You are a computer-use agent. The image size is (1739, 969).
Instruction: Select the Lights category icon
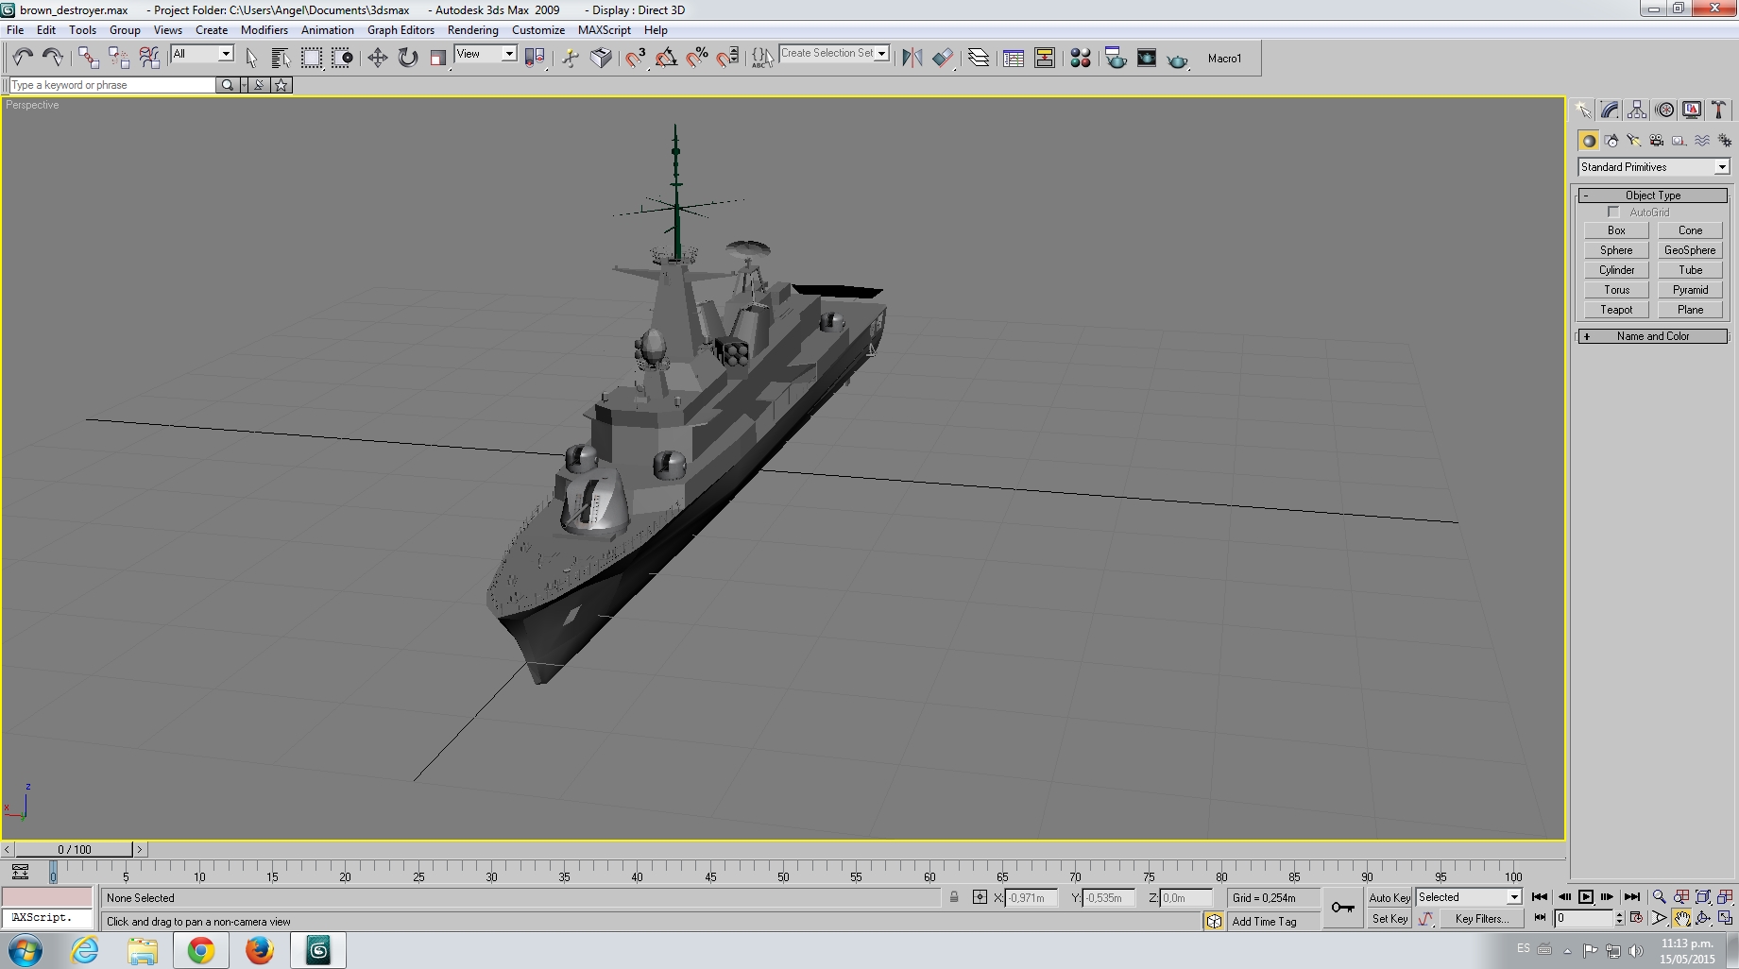(x=1634, y=141)
